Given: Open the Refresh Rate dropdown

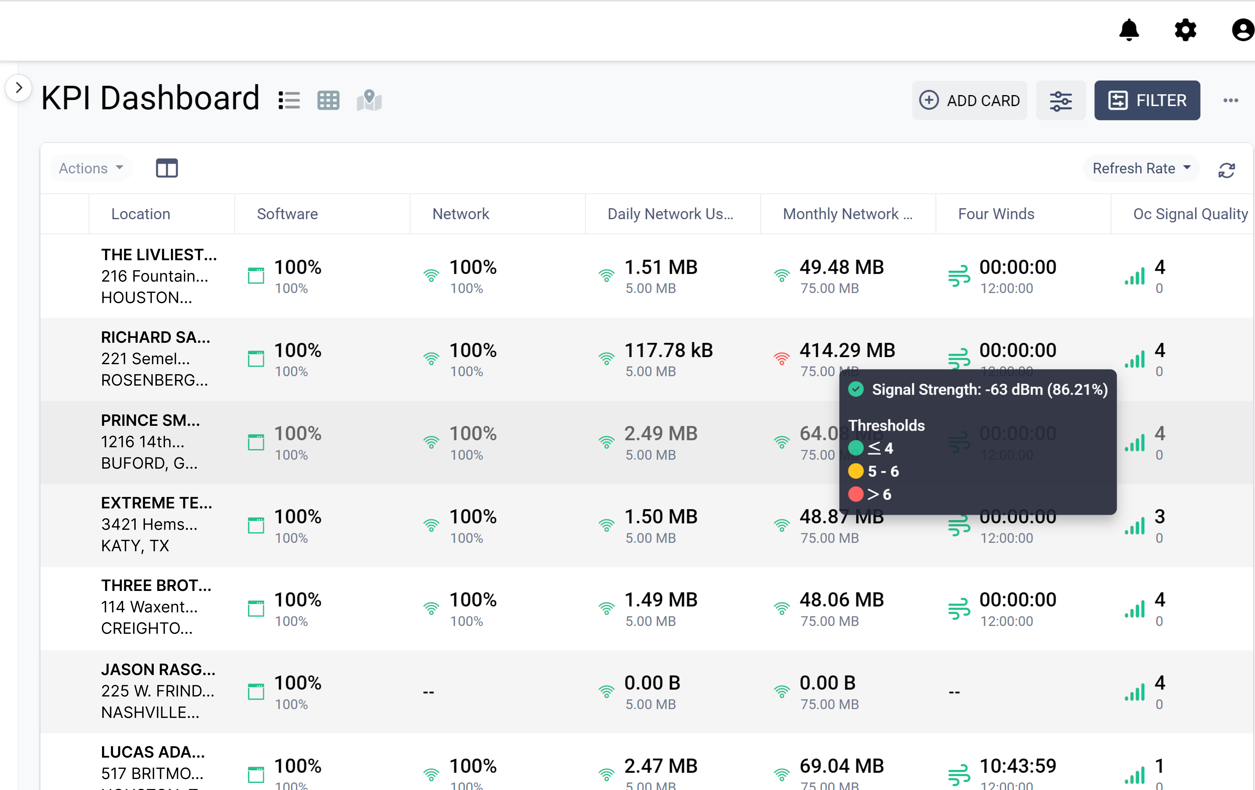Looking at the screenshot, I should (1141, 168).
